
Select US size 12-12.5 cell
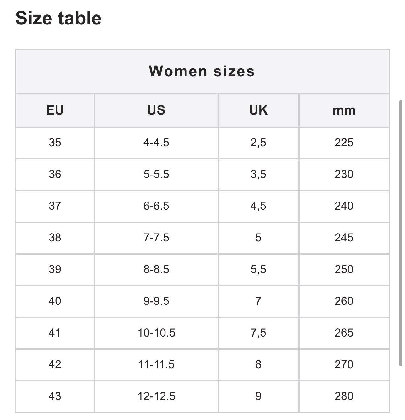coord(156,396)
